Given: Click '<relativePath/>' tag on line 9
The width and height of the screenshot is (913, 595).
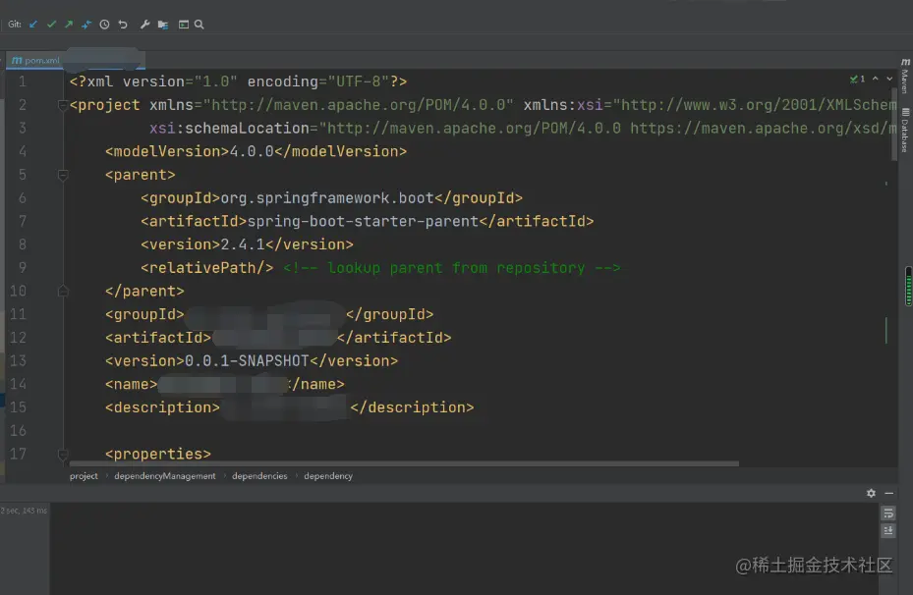Looking at the screenshot, I should tap(206, 268).
